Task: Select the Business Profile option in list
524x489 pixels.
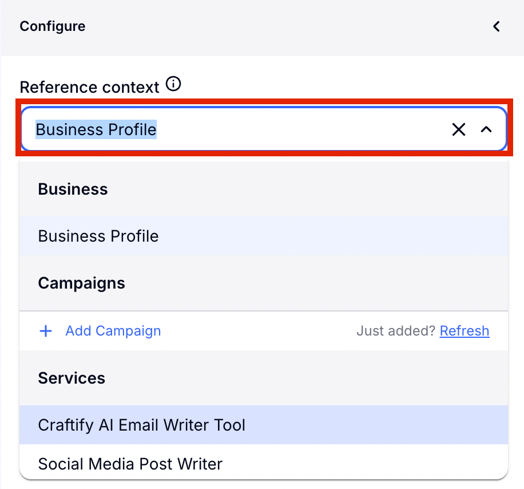Action: click(x=98, y=236)
